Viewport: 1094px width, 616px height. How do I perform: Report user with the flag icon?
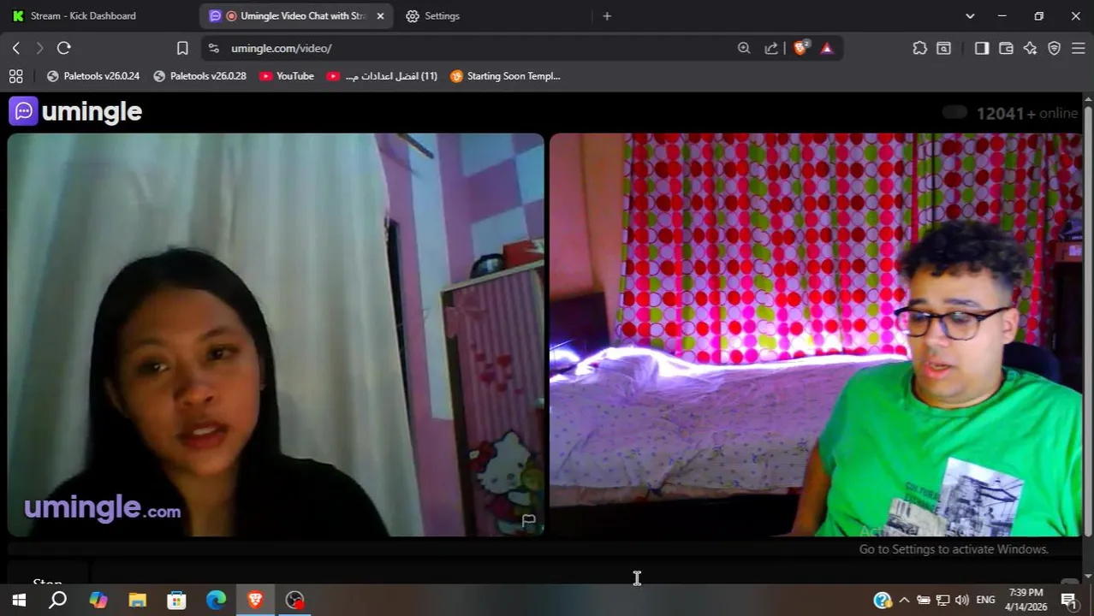click(x=528, y=520)
